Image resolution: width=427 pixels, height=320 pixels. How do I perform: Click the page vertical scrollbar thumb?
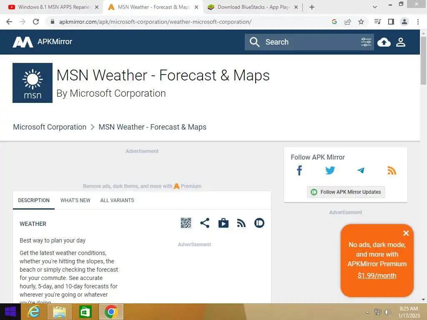423,60
